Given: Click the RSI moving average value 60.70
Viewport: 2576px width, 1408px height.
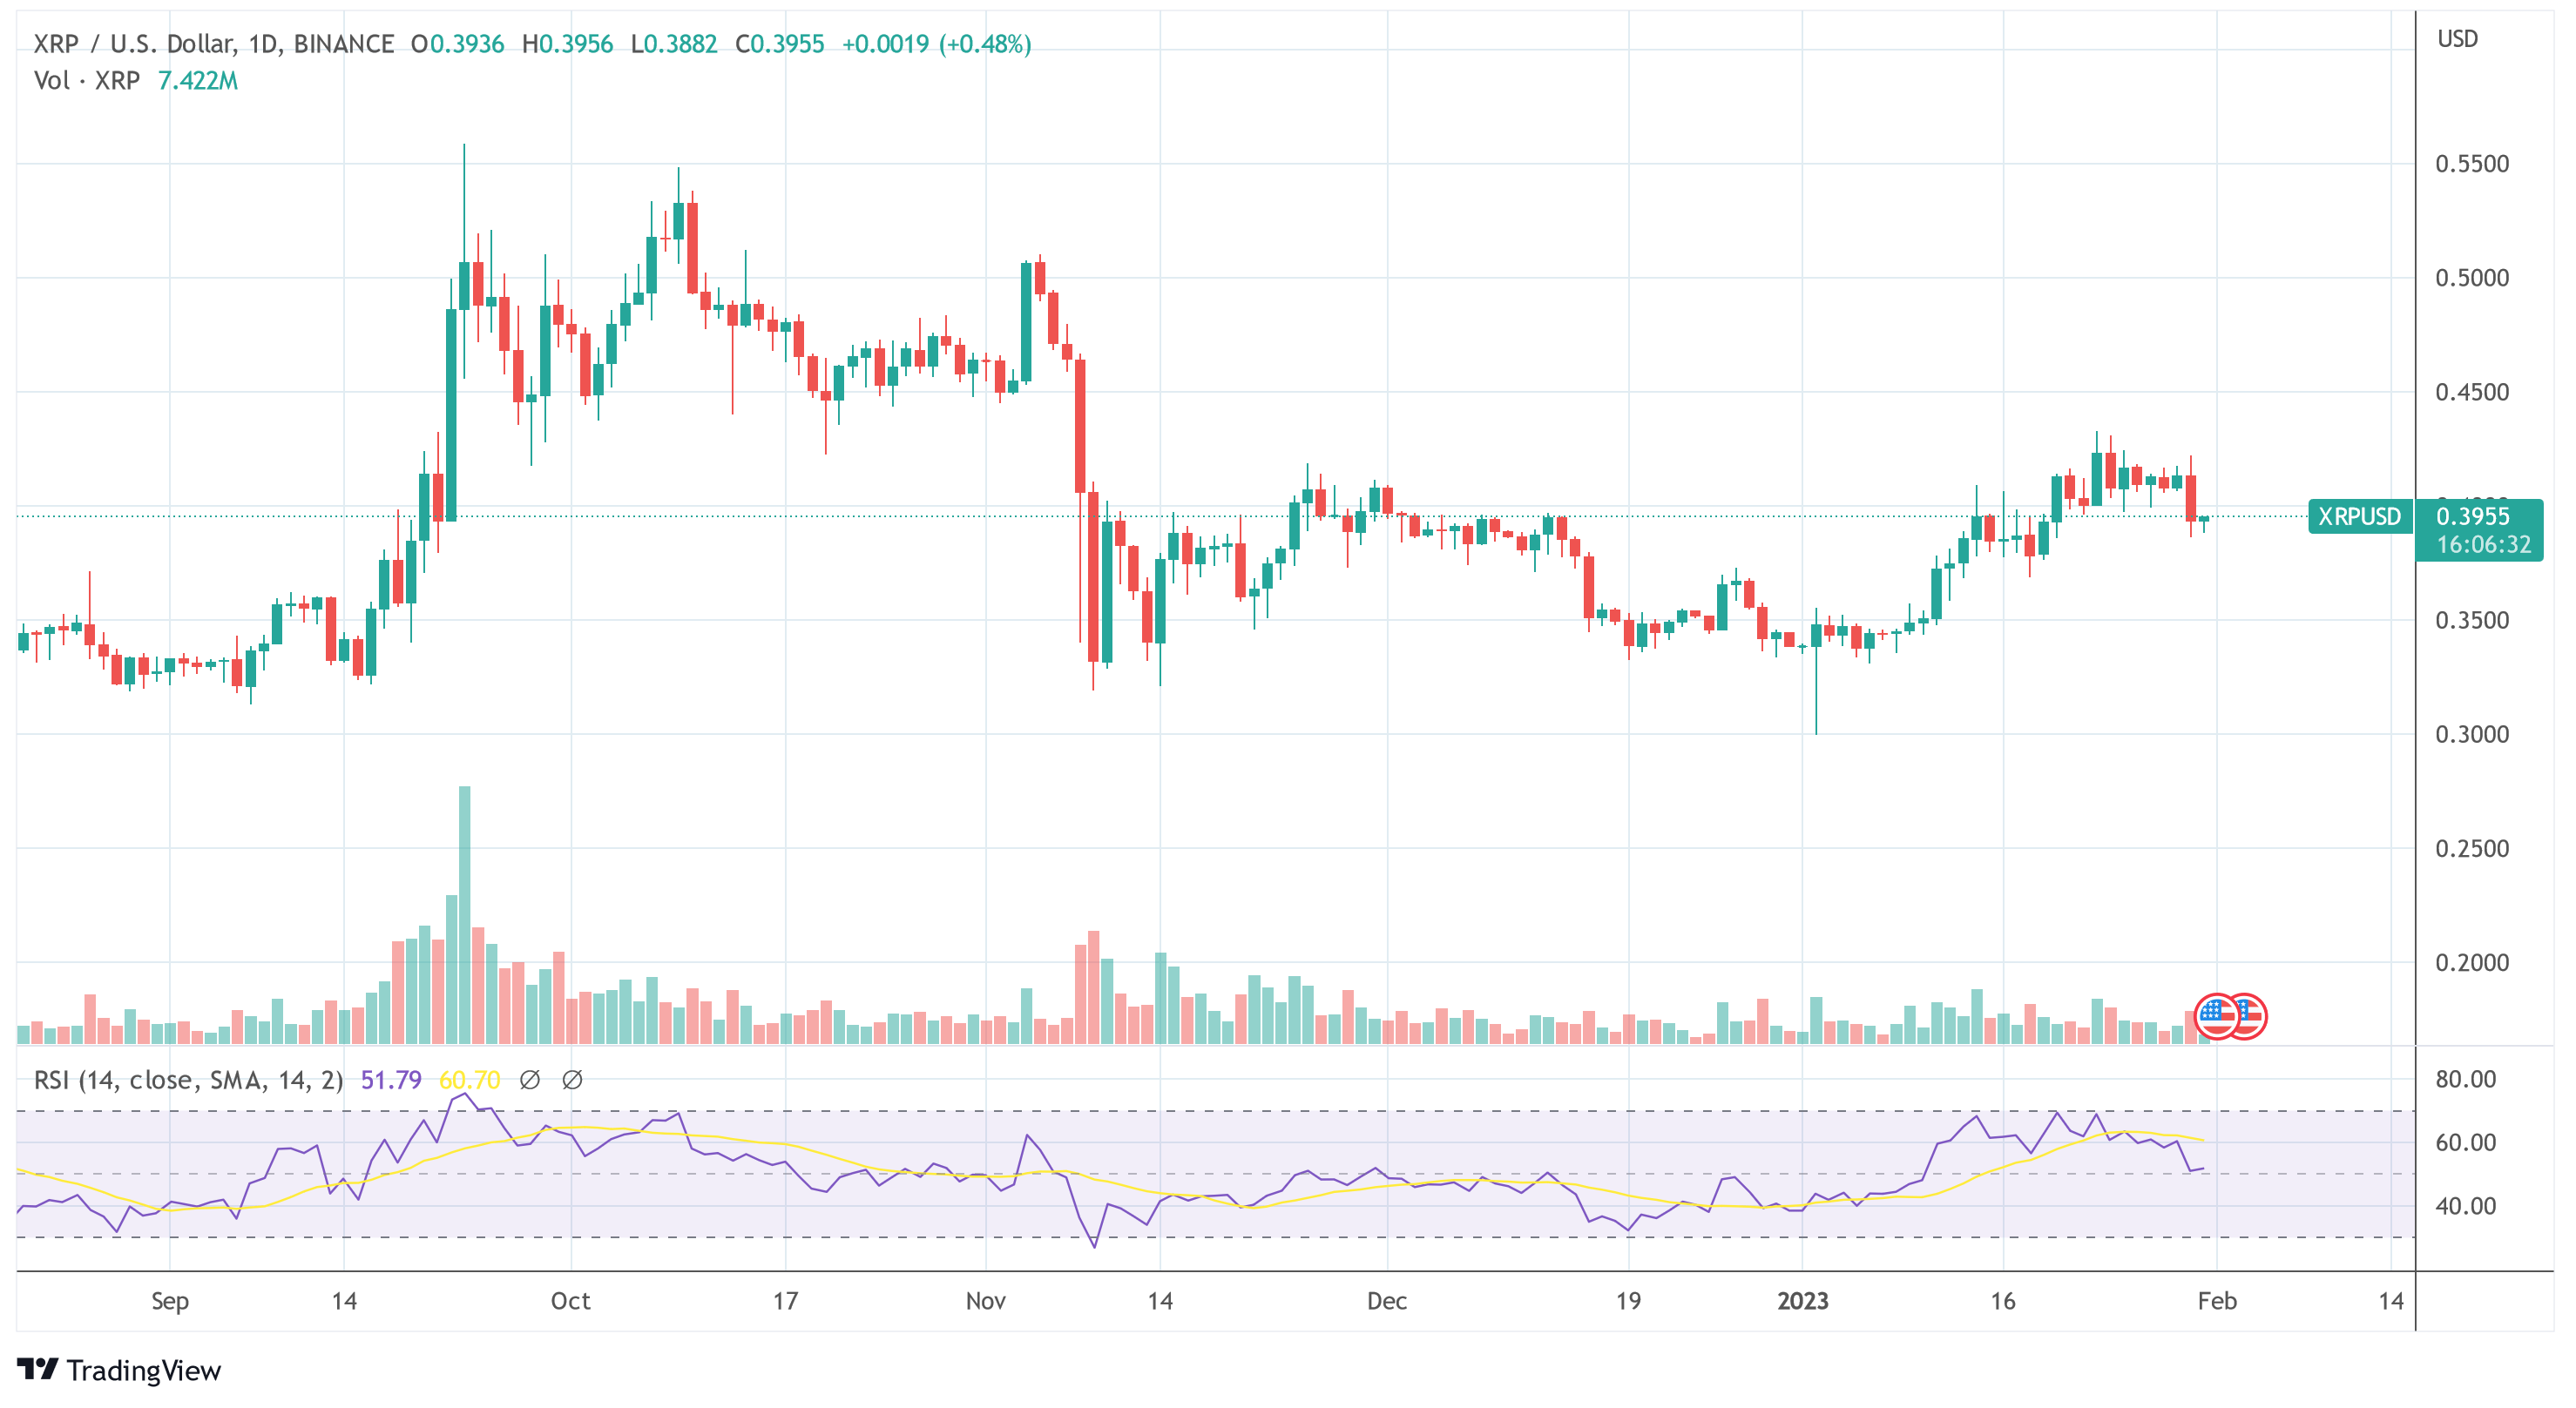Looking at the screenshot, I should [470, 1081].
